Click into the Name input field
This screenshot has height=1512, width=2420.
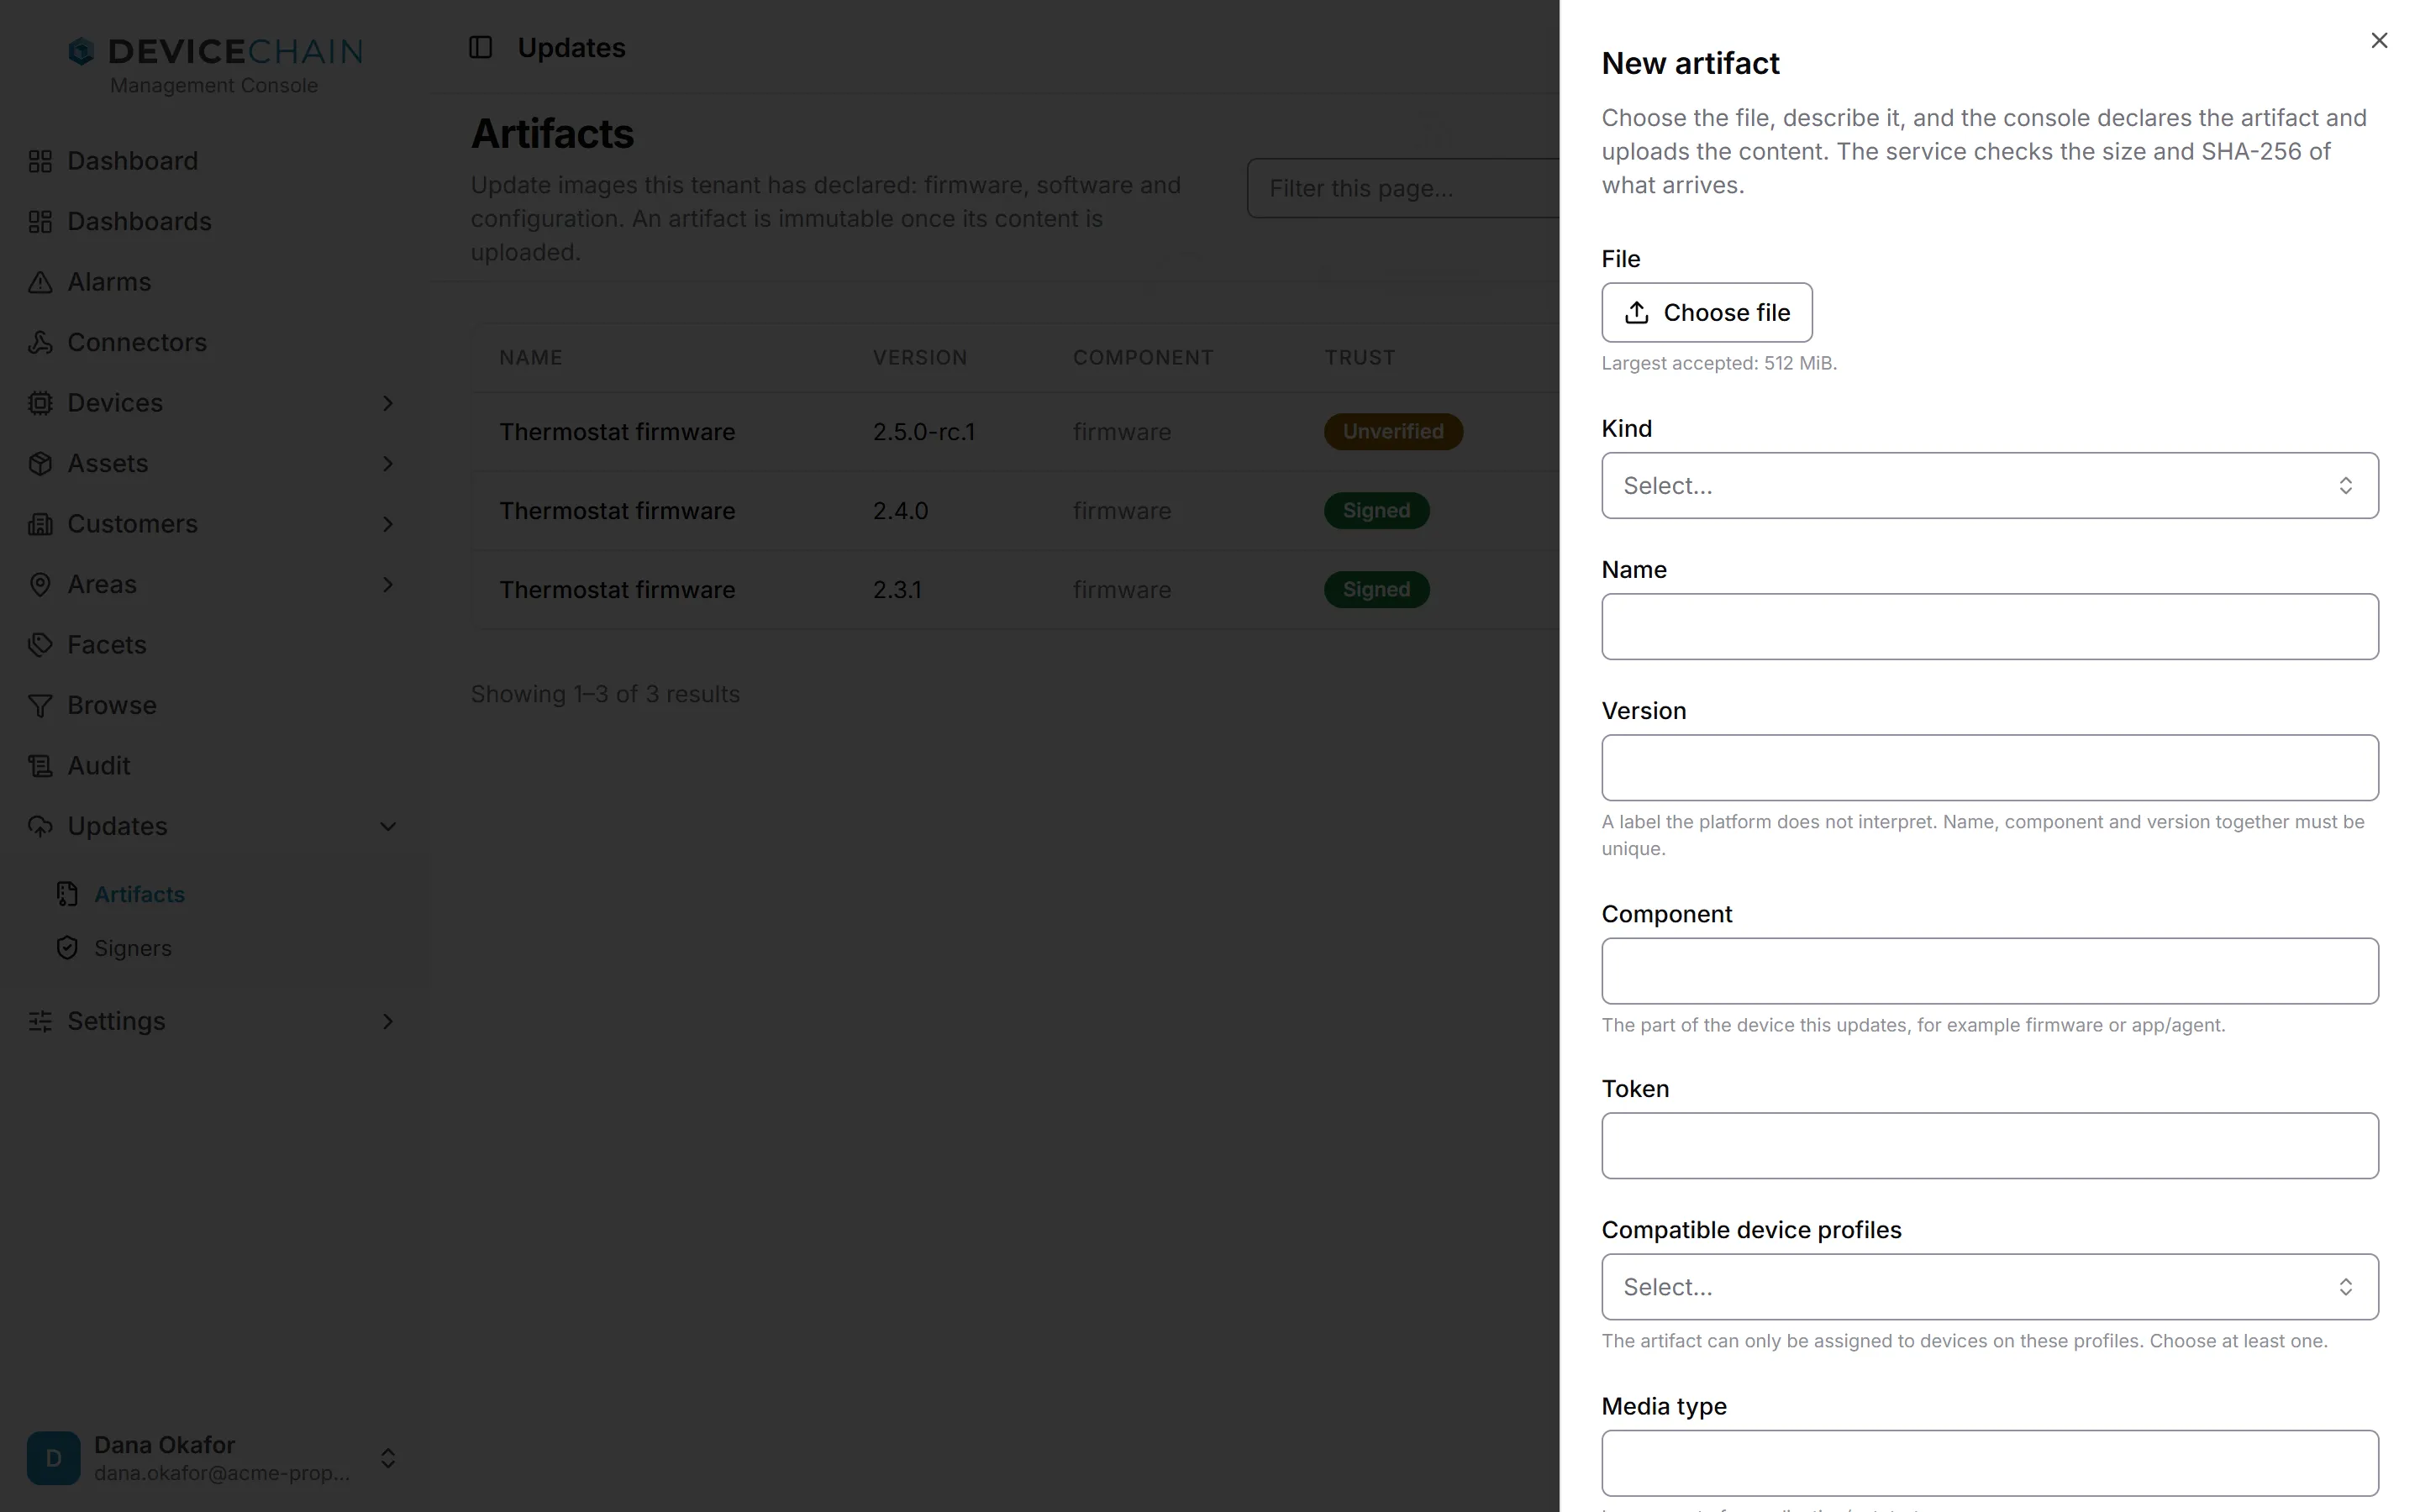tap(1990, 627)
